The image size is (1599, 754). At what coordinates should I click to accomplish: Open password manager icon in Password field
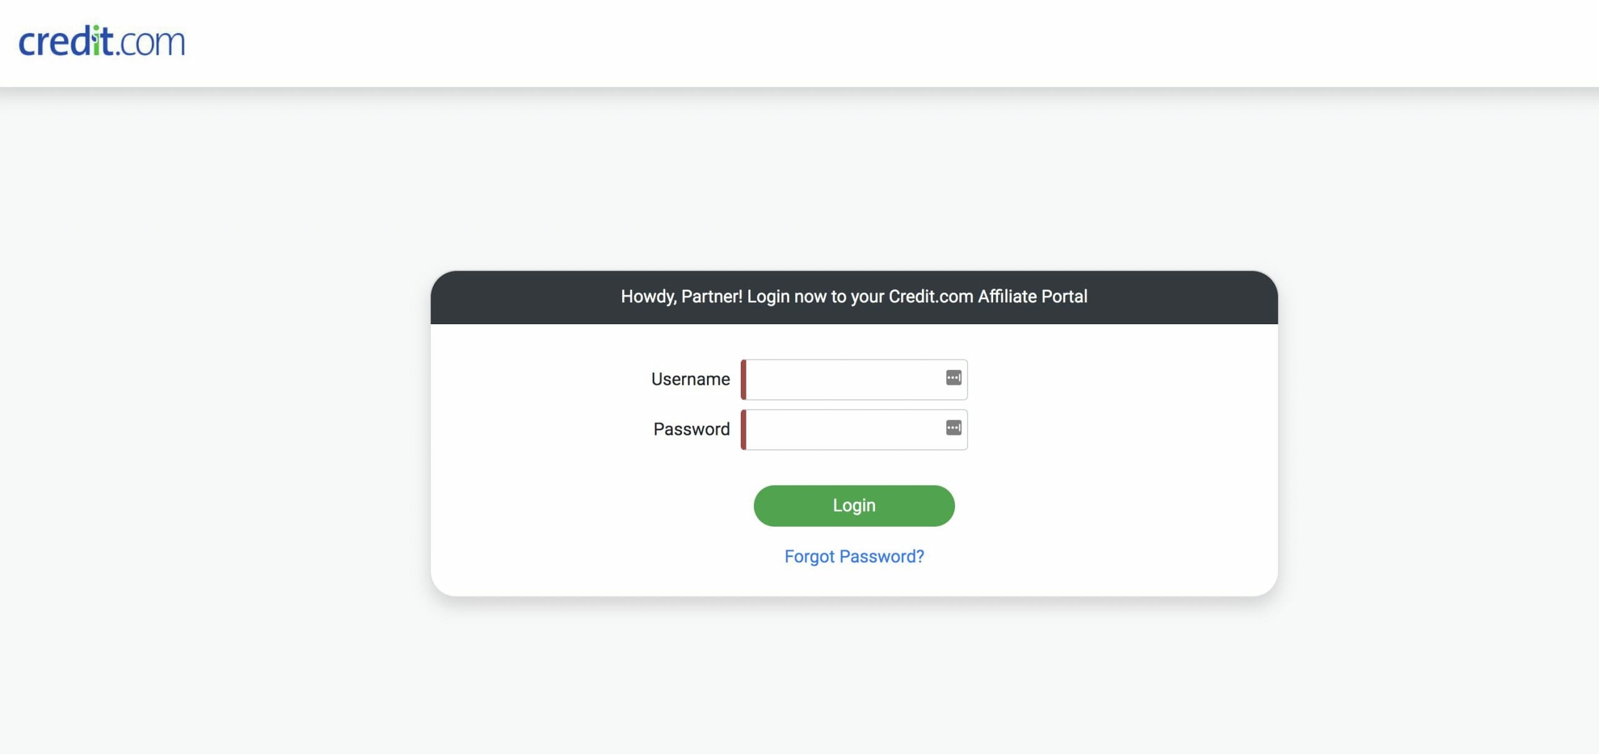click(x=953, y=428)
